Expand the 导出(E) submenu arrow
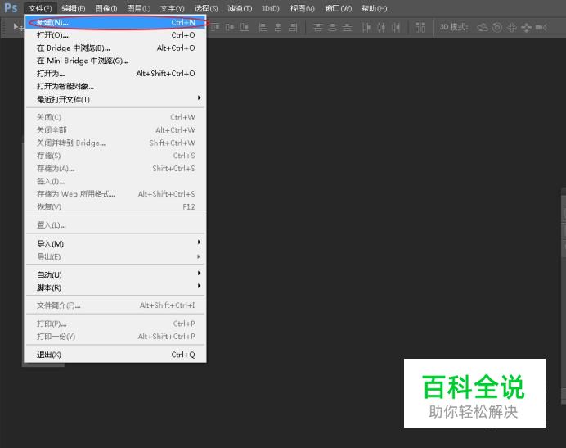This screenshot has width=566, height=448. (199, 256)
